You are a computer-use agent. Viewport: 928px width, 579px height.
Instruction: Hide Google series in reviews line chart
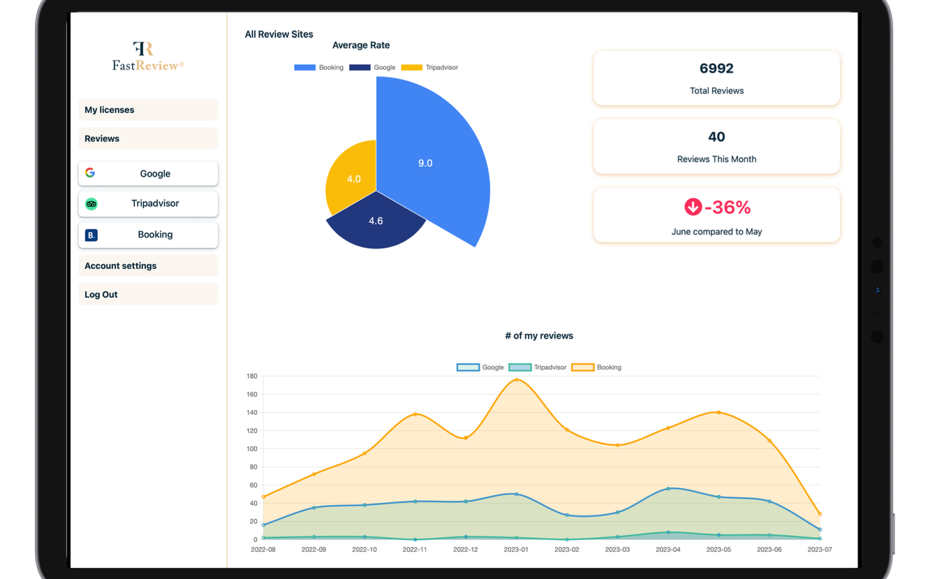coord(480,367)
